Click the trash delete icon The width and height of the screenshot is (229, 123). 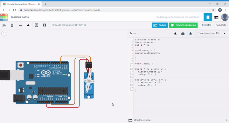[12, 25]
